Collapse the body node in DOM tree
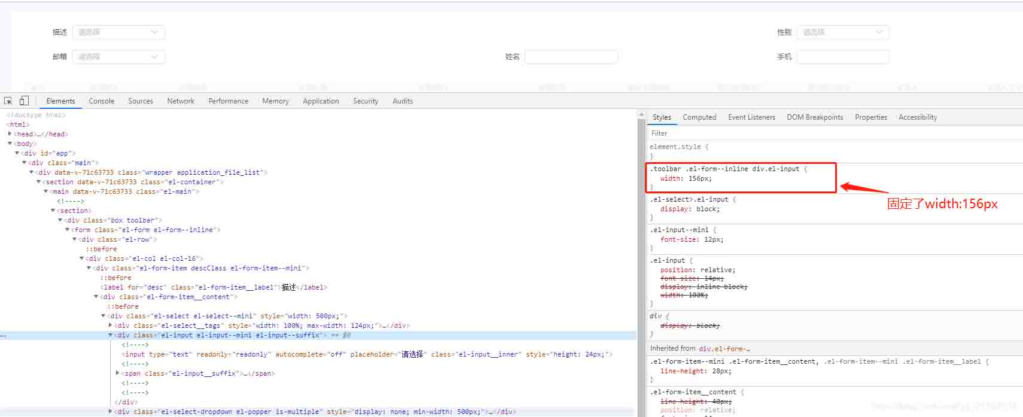1023x417 pixels. tap(10, 144)
